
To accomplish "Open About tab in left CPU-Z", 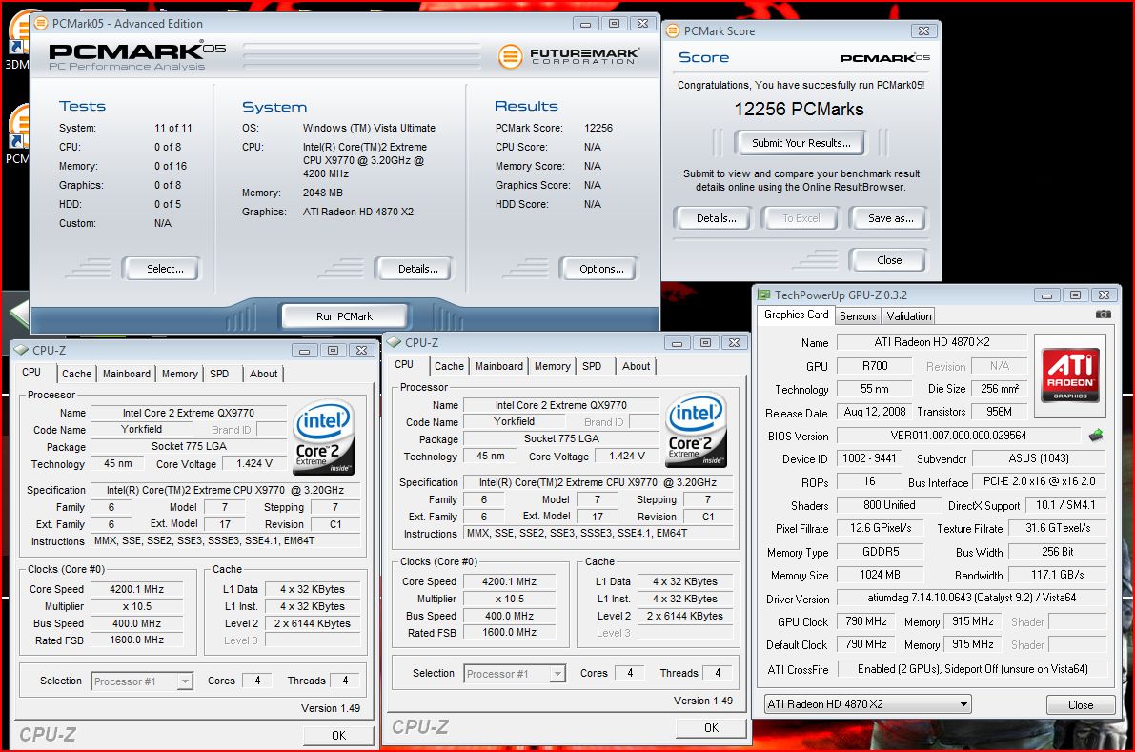I will (263, 374).
